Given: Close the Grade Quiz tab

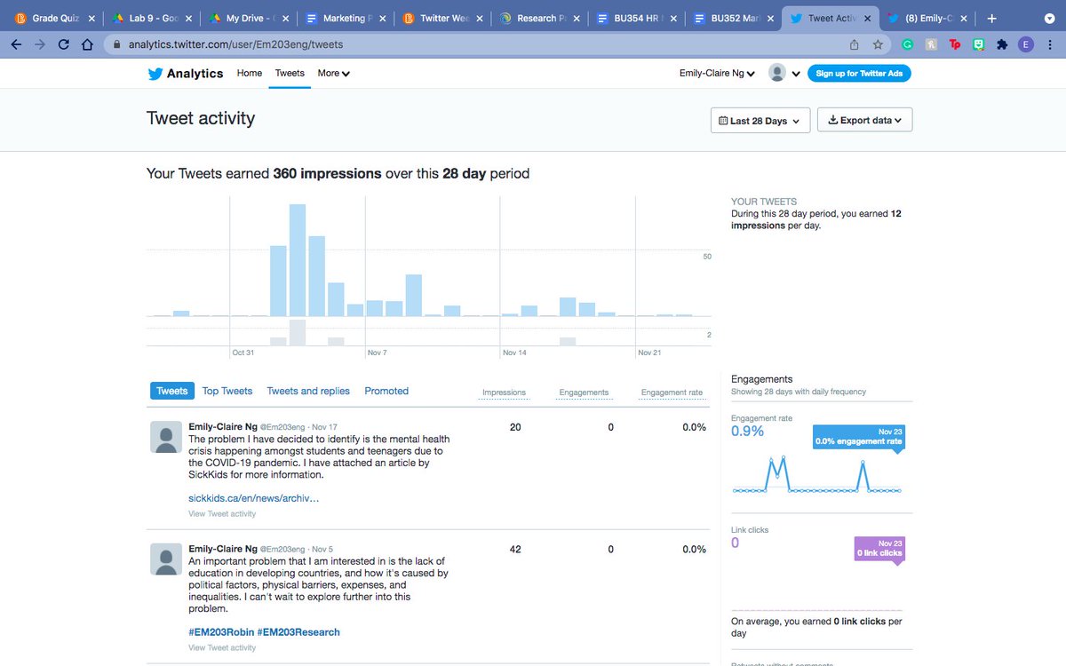Looking at the screenshot, I should click(91, 18).
